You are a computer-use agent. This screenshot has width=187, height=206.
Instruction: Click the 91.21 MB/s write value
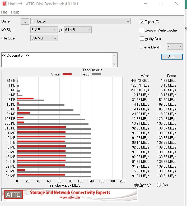point(141,176)
